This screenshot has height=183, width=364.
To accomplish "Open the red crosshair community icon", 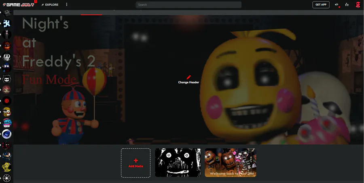I will pos(7,101).
